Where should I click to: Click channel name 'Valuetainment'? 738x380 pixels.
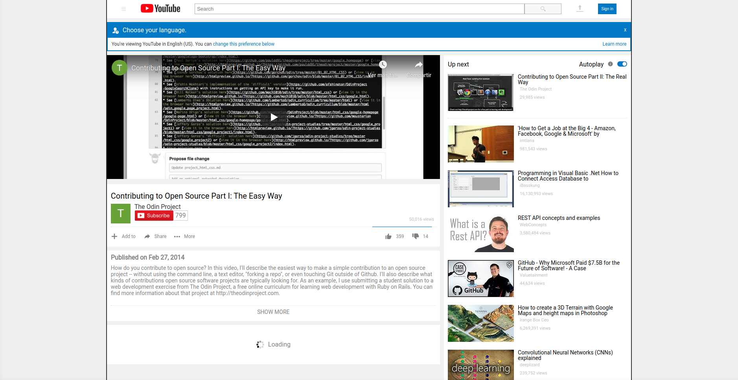coord(534,275)
